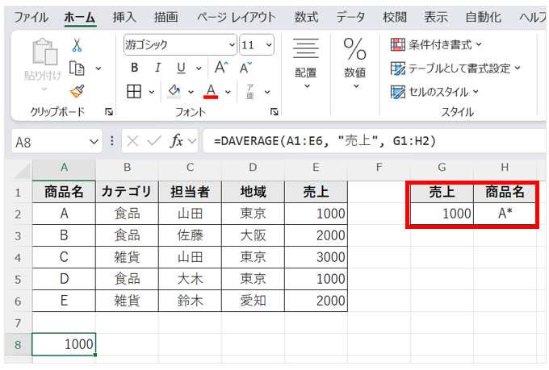Toggle Underline formatting

click(x=181, y=68)
